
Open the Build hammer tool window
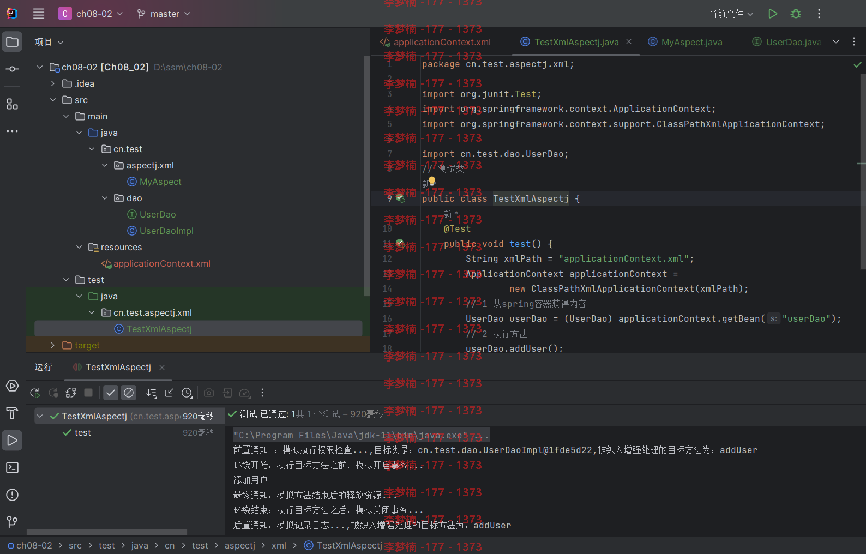12,413
